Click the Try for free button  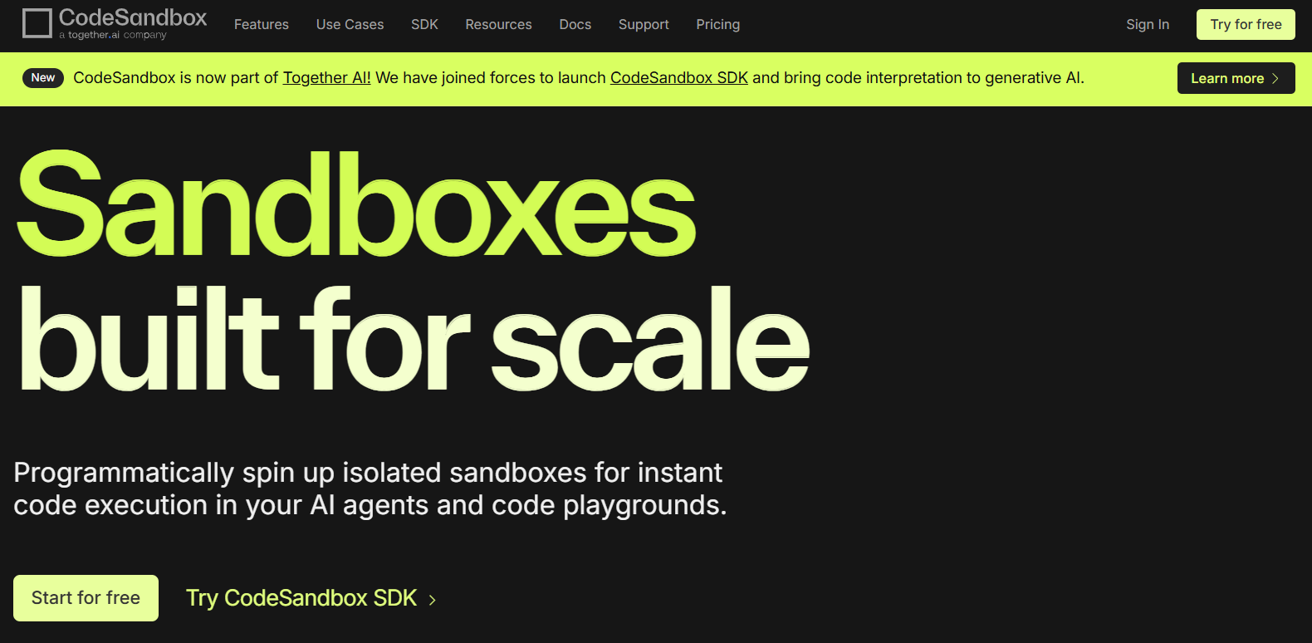point(1246,25)
